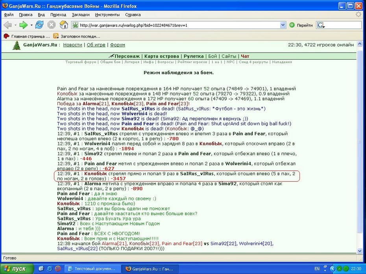Click the EN language indicator
This screenshot has height=274, width=366.
click(x=317, y=269)
